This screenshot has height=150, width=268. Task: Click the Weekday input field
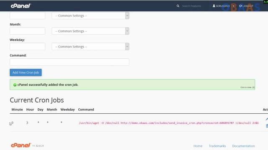(x=27, y=46)
